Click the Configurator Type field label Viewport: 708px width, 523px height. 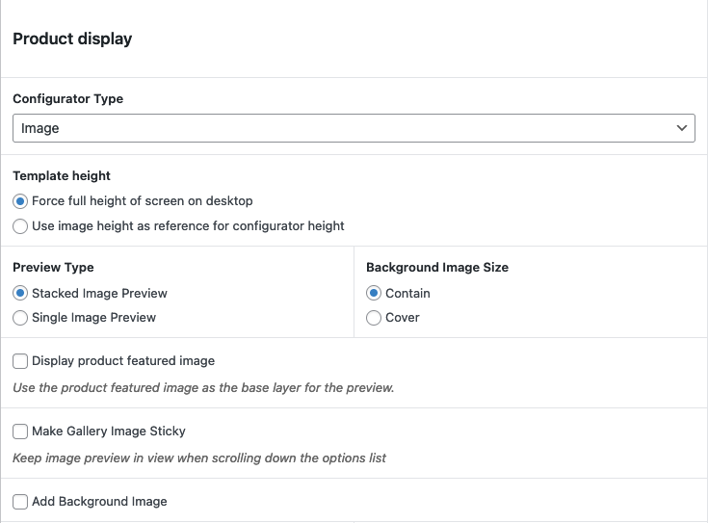point(67,98)
